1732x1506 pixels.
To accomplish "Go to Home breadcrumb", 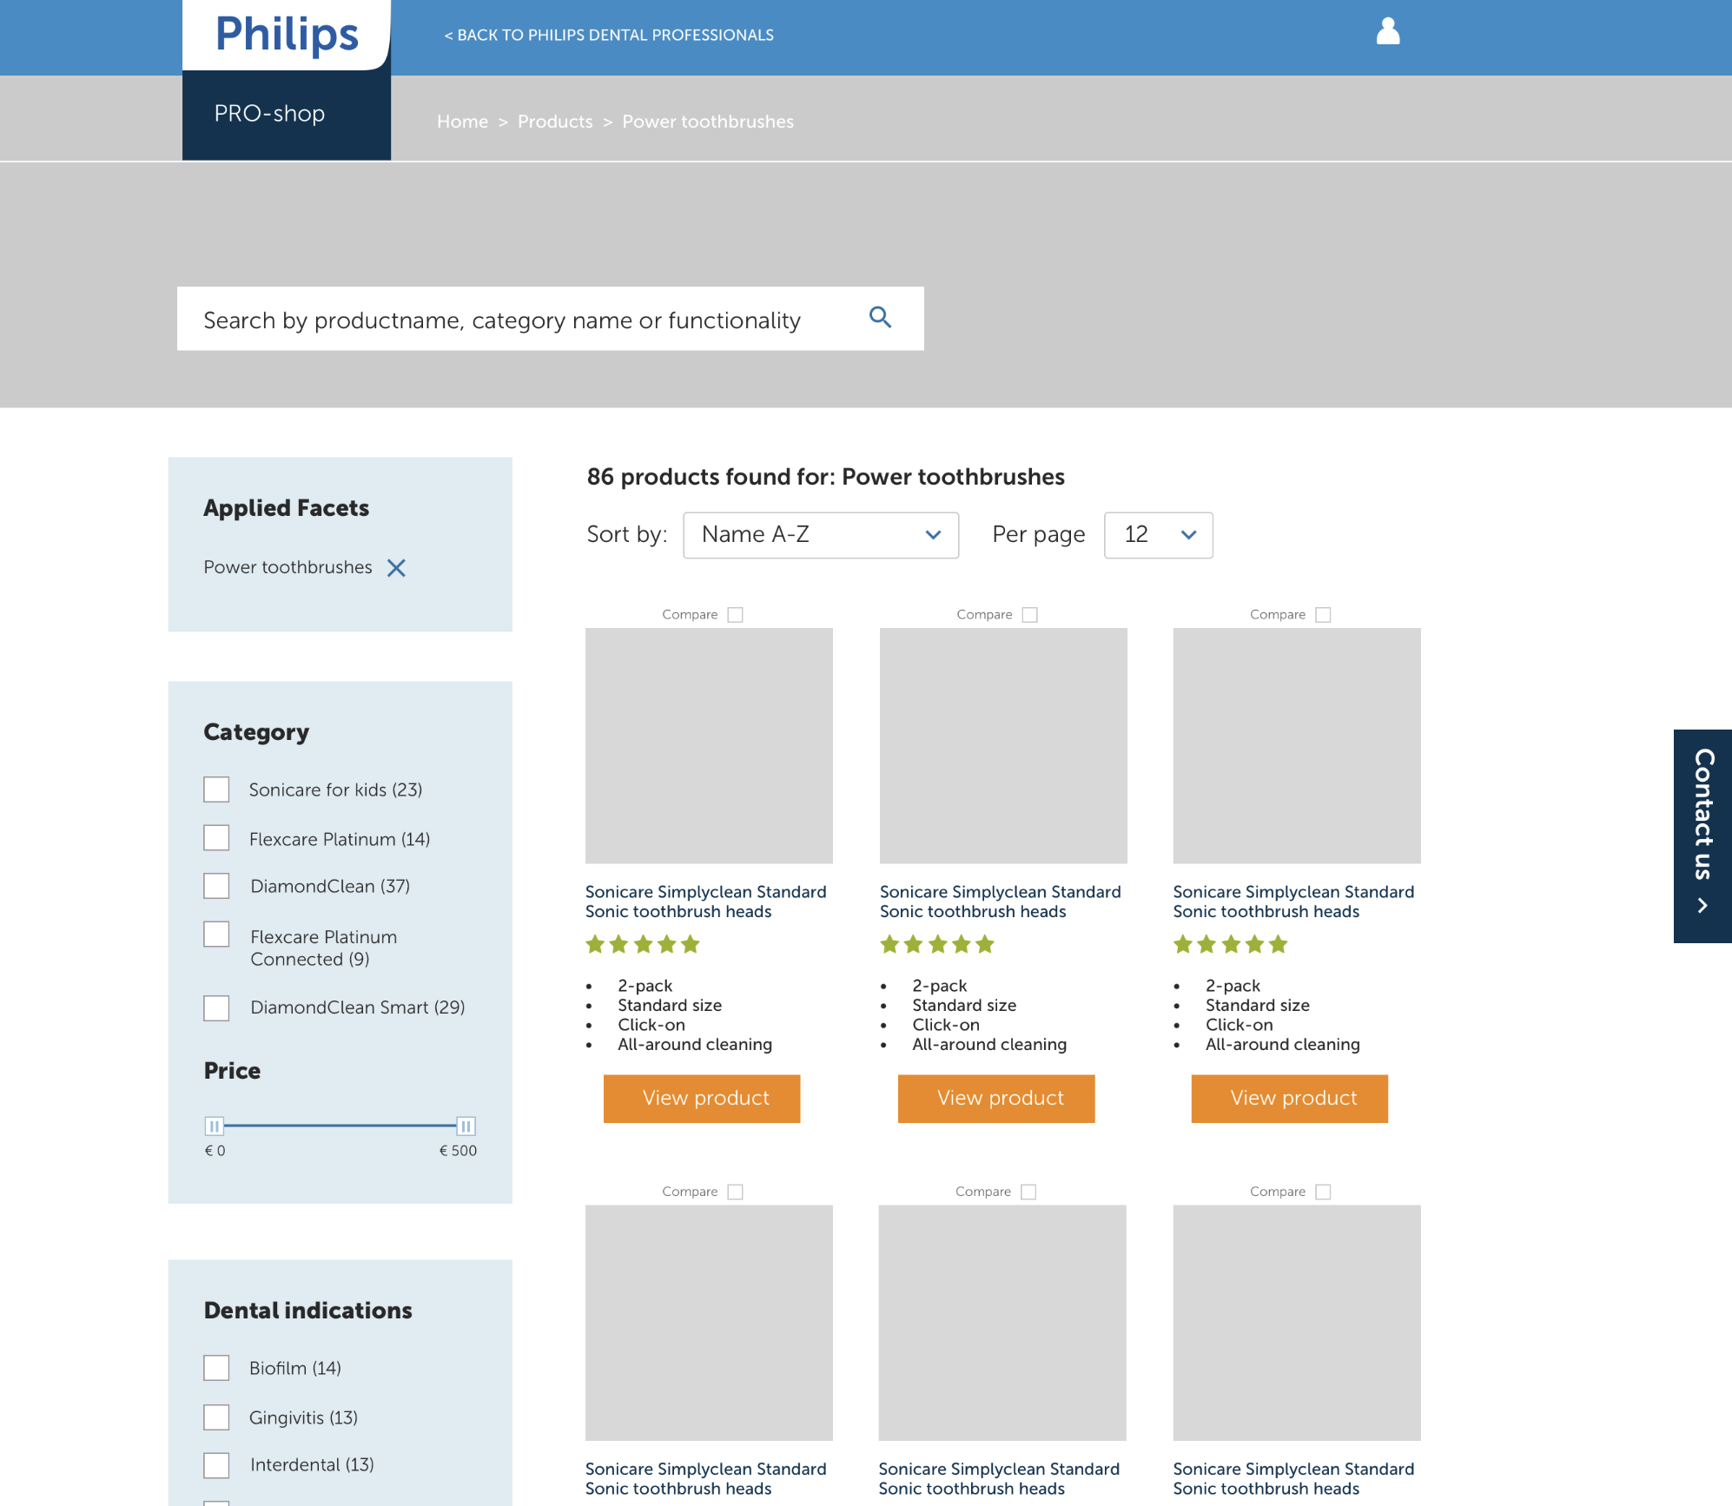I will click(x=462, y=122).
